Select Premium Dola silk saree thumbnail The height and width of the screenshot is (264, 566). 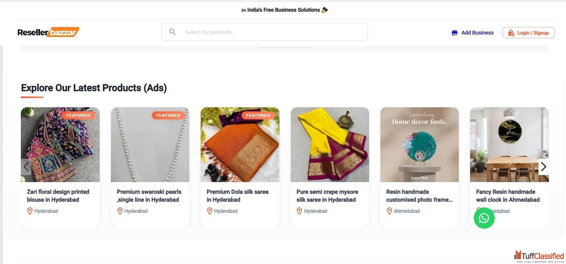240,145
